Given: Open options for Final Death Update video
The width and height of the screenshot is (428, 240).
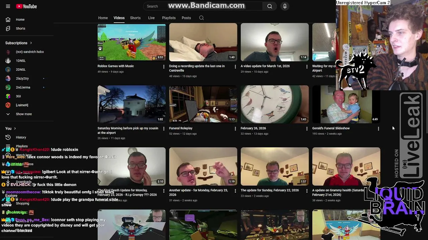Looking at the screenshot, I should point(164,191).
